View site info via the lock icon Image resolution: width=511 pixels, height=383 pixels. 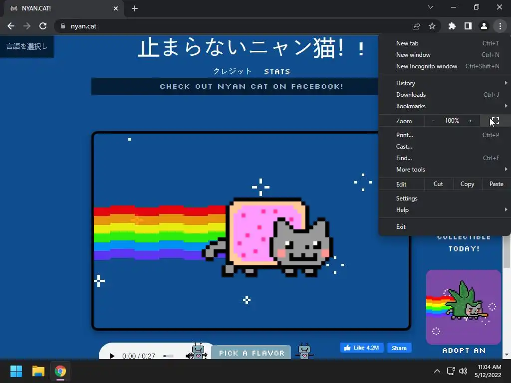(x=63, y=26)
